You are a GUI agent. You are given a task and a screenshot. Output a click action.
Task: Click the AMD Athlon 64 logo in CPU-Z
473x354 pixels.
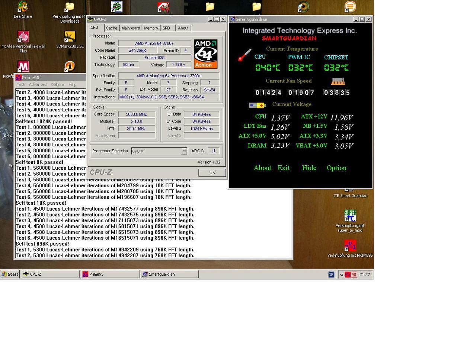(205, 54)
